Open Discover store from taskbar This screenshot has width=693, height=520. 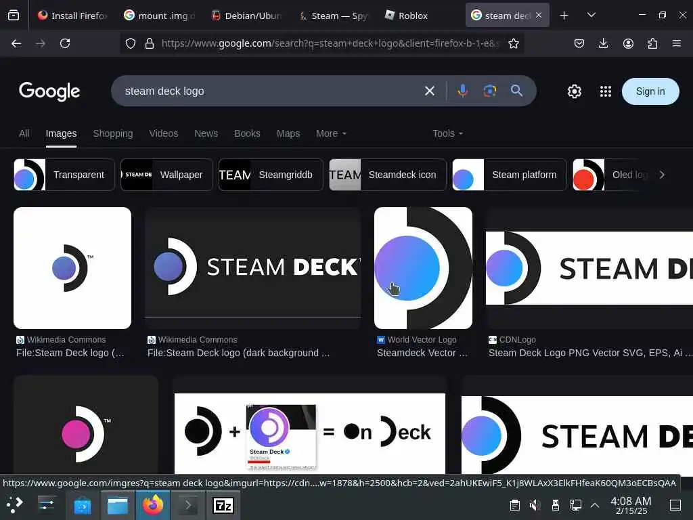[82, 505]
